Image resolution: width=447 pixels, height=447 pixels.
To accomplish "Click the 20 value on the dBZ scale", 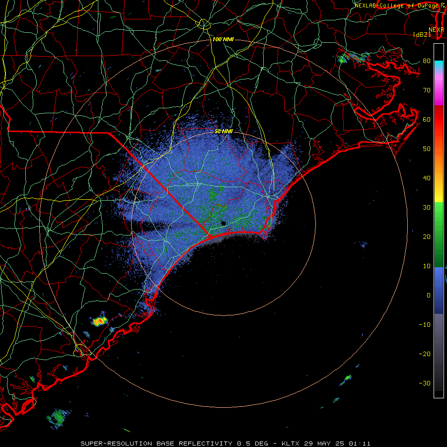I will pyautogui.click(x=427, y=236).
